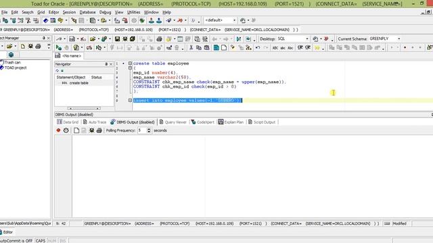Click the Execute statement green play icon

pos(59,48)
